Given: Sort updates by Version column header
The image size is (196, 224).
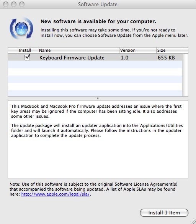Looking at the screenshot, I should (138, 50).
